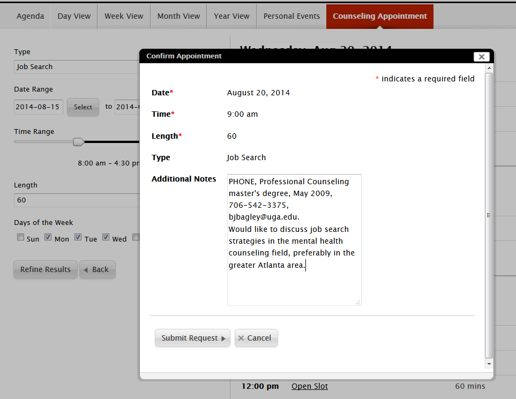The width and height of the screenshot is (516, 399).
Task: Uncheck the Wed checkbox
Action: [106, 237]
